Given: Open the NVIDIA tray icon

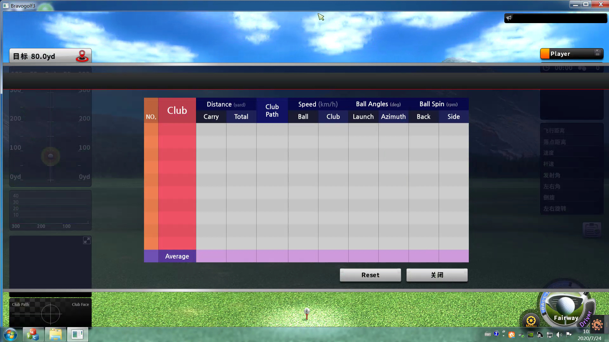Looking at the screenshot, I should [x=530, y=335].
